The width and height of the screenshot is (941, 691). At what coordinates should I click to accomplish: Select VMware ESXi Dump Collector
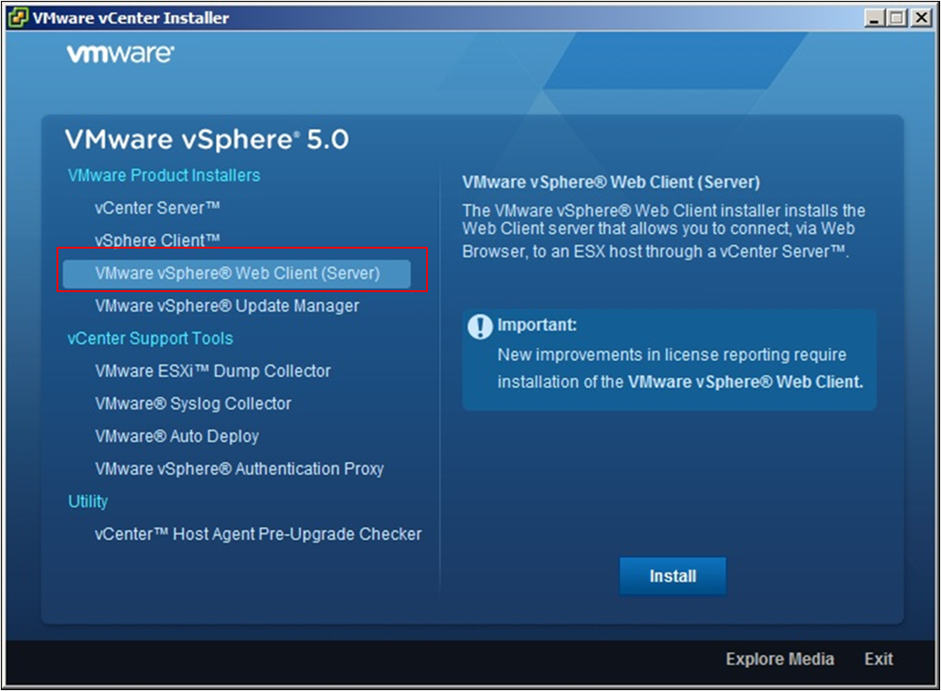(211, 371)
